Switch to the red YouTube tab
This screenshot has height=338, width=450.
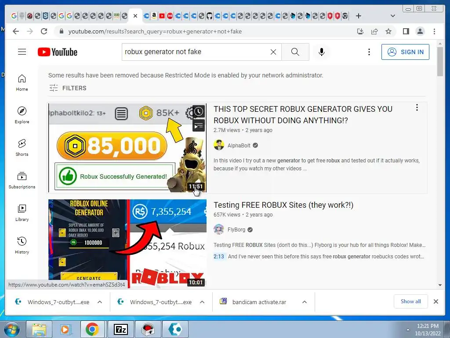pyautogui.click(x=162, y=16)
